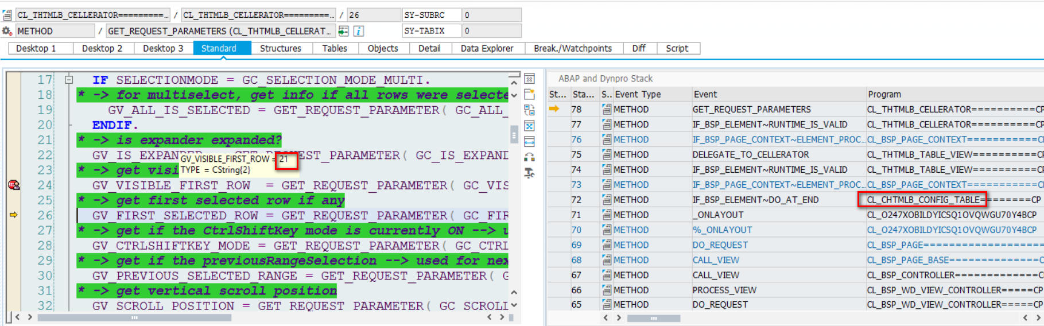Open the CL_BSP_PAGE_BASE program link
Viewport: 1044px width, 326px height.
[x=955, y=260]
